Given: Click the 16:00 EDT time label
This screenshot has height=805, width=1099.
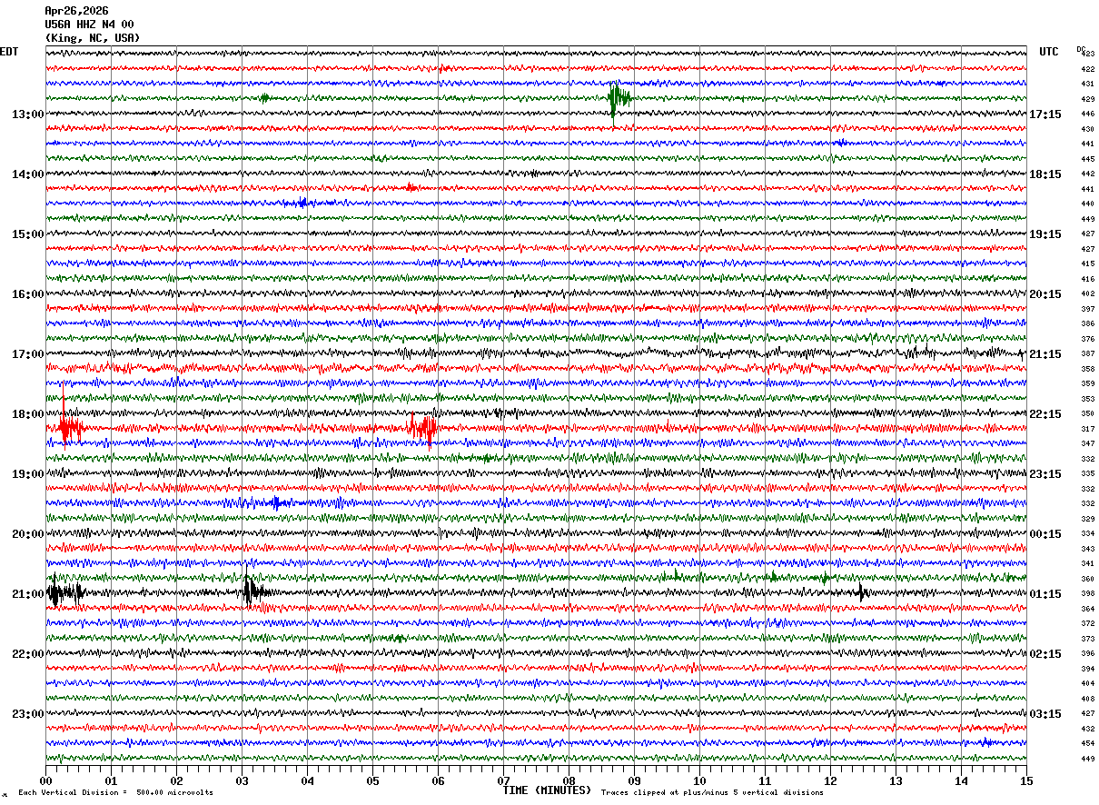Looking at the screenshot, I should pyautogui.click(x=27, y=294).
